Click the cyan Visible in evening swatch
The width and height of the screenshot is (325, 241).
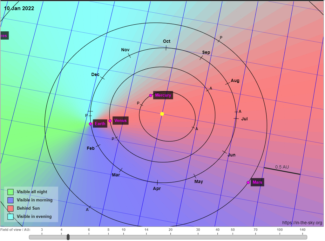[10, 217]
